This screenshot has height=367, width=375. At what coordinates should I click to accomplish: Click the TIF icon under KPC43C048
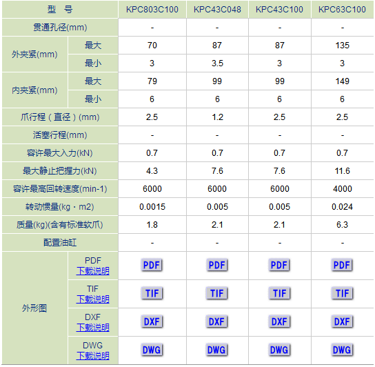(x=216, y=293)
